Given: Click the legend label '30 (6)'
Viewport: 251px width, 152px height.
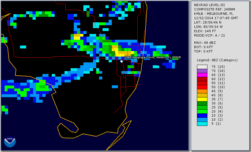Looking at the screenshot, I should [217, 103].
